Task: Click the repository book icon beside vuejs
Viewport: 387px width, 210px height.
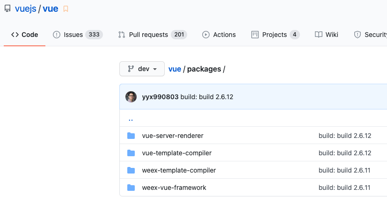Action: [7, 8]
